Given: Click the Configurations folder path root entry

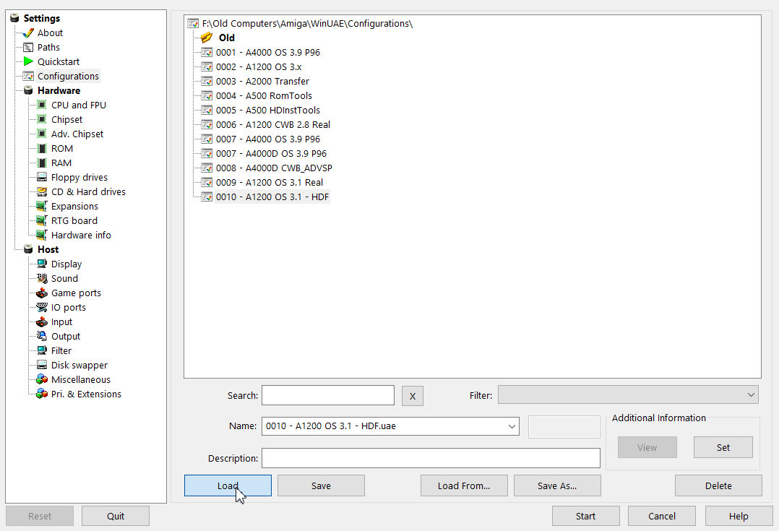Looking at the screenshot, I should click(x=307, y=23).
